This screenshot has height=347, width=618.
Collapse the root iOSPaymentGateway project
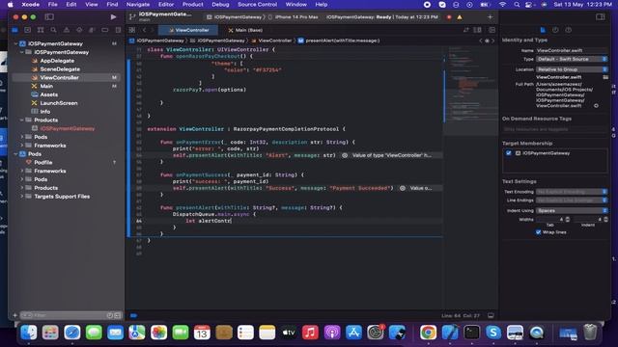point(15,43)
